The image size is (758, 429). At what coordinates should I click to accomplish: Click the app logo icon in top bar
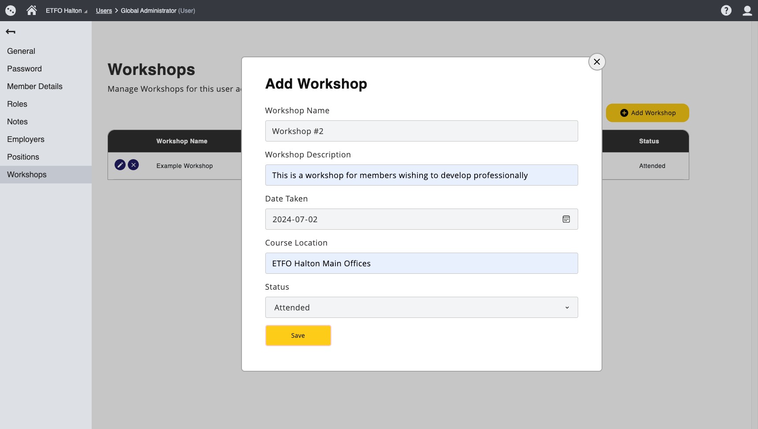coord(11,11)
